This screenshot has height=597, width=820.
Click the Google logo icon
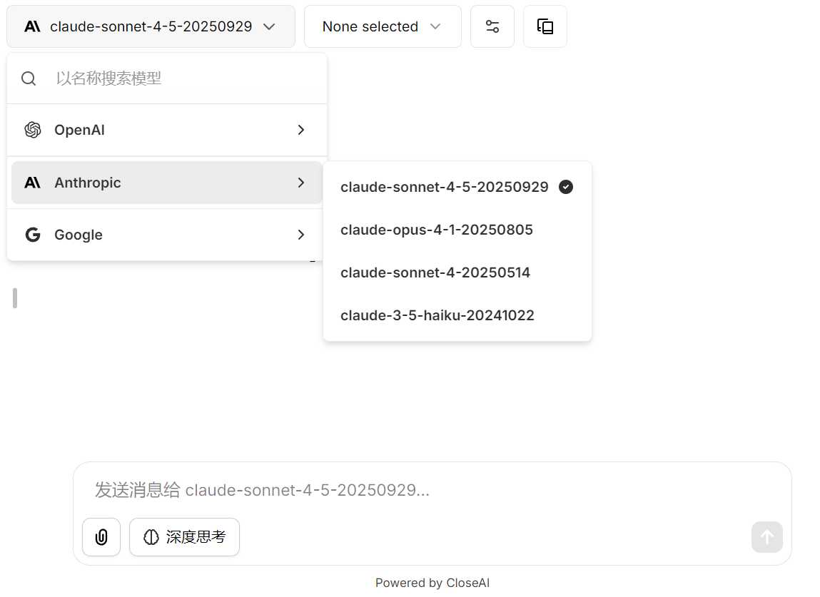33,235
